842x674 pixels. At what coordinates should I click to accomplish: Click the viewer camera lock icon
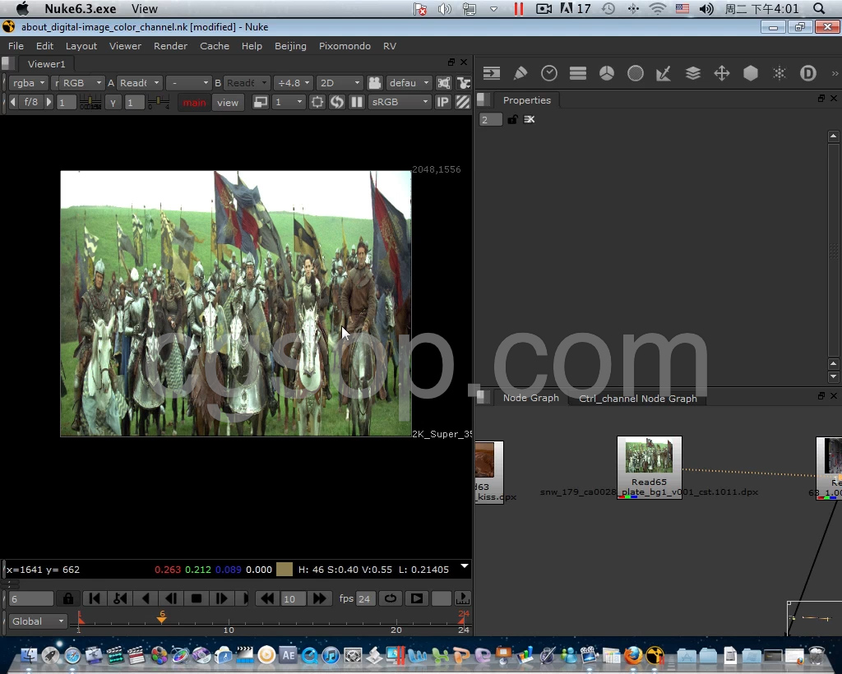[x=374, y=83]
